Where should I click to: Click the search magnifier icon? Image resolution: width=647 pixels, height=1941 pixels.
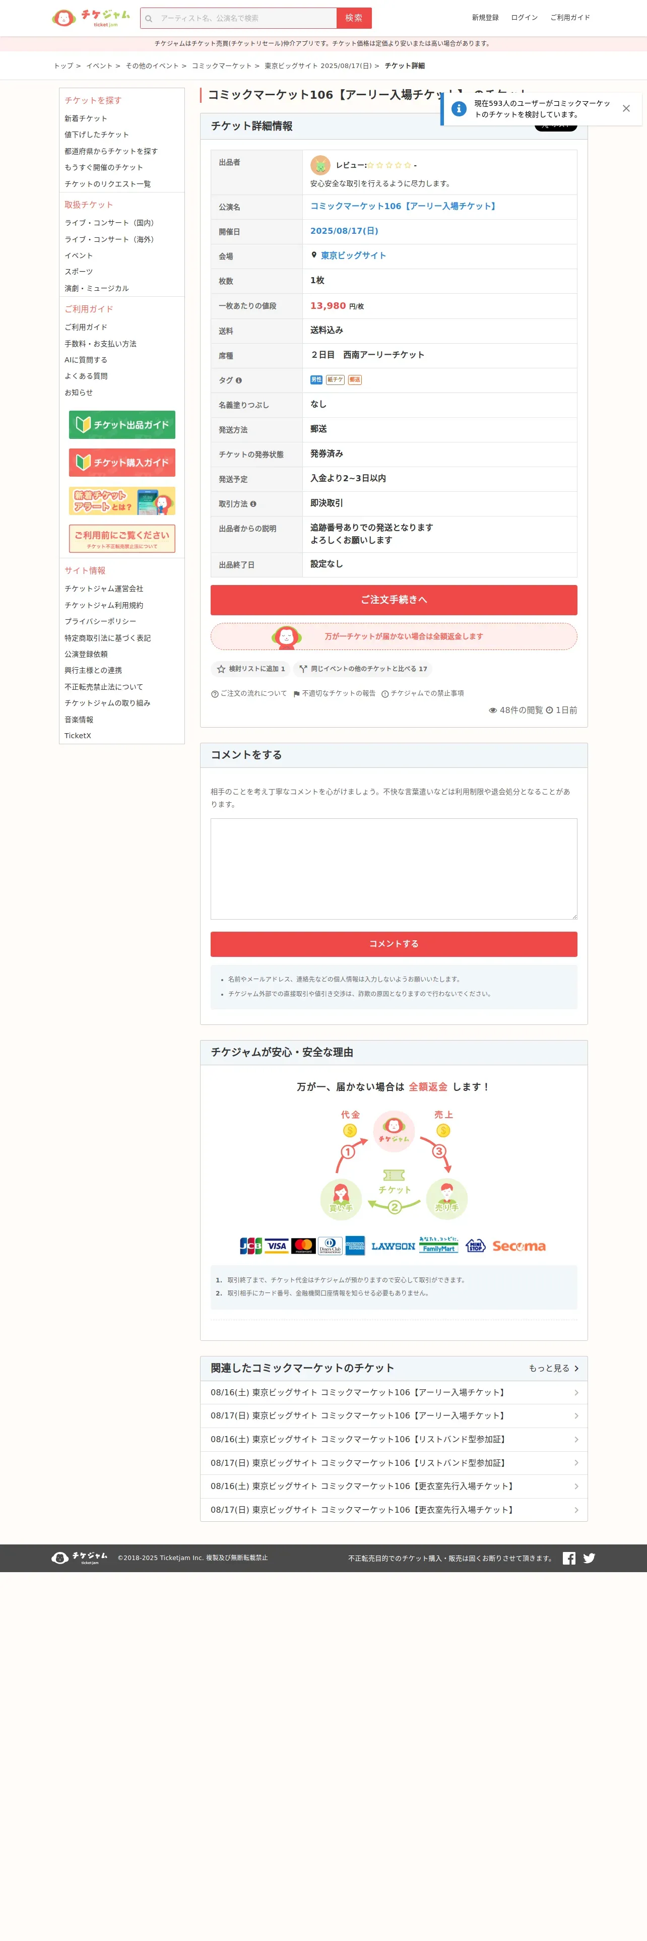pos(148,18)
